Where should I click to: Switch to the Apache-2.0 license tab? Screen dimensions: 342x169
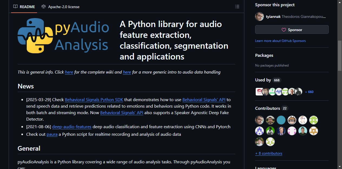(x=60, y=6)
